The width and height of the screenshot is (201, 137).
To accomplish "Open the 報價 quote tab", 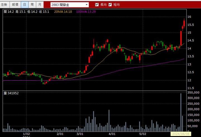I will [15, 5].
